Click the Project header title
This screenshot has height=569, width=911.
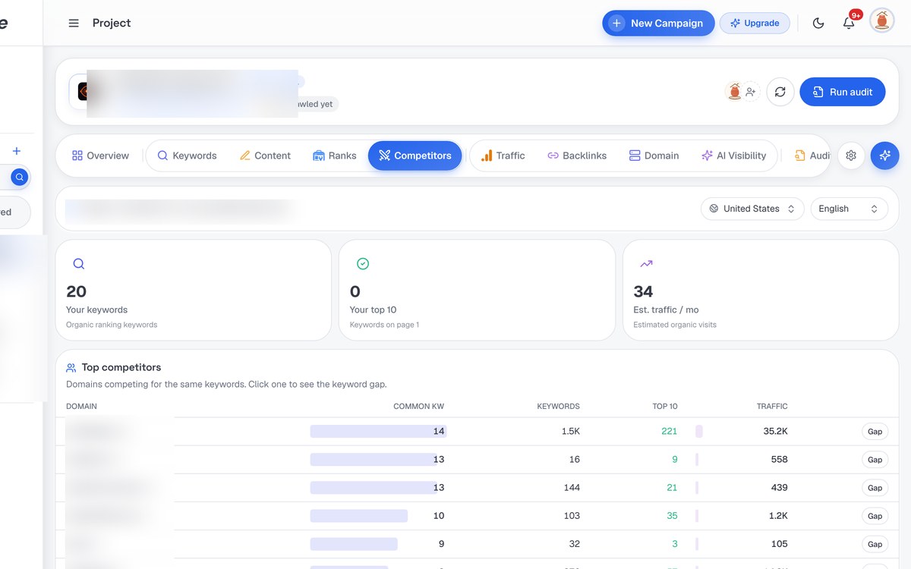[x=112, y=23]
